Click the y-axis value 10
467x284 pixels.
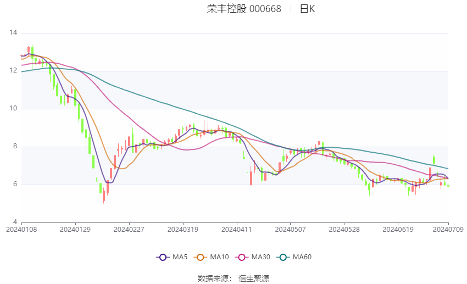[13, 108]
